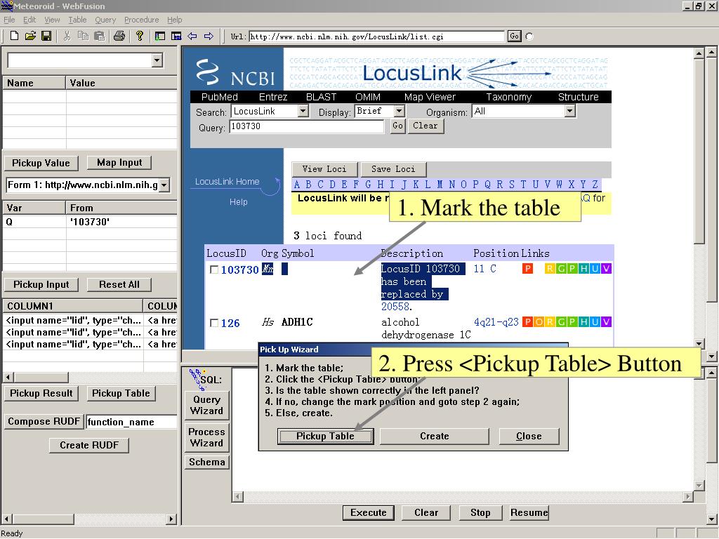
Task: Click the Schema button
Action: tap(207, 462)
